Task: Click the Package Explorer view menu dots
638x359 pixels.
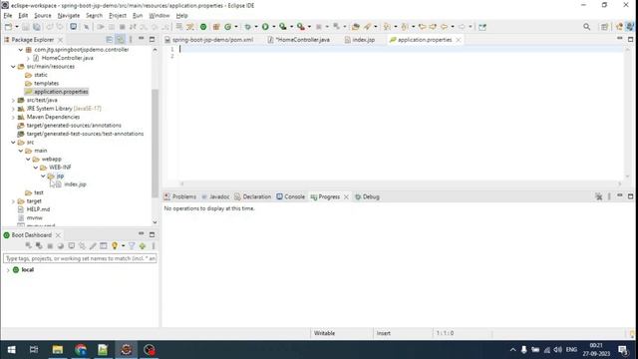Action: coord(131,40)
